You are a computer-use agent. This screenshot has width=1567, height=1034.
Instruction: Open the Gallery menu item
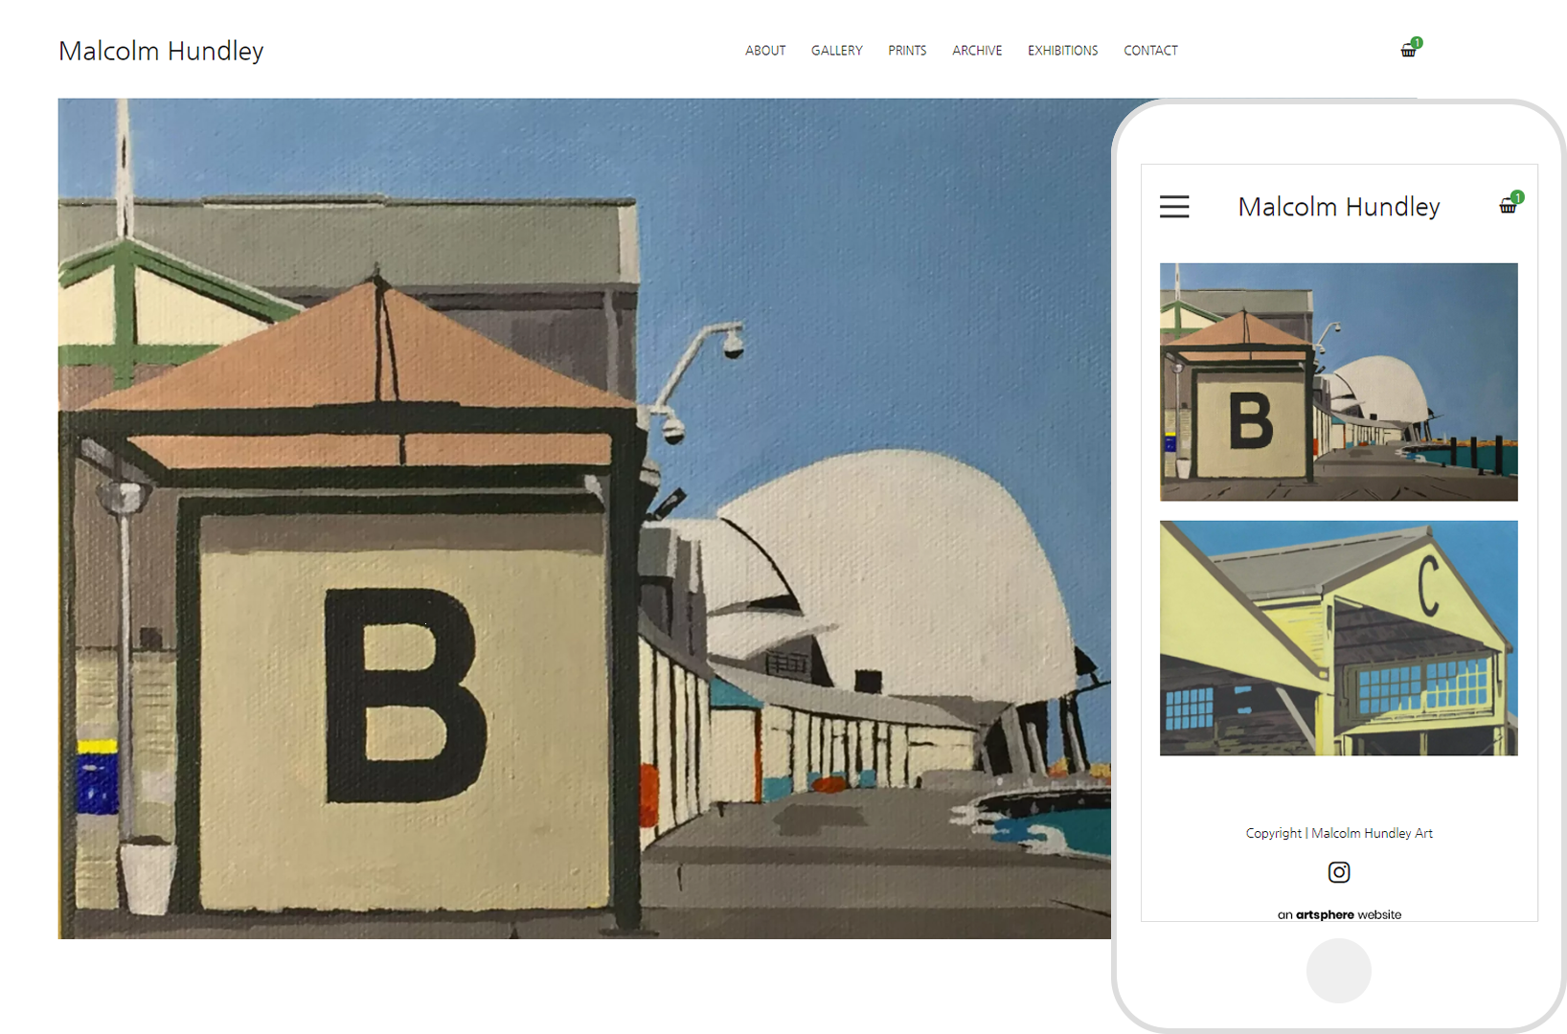pyautogui.click(x=836, y=51)
